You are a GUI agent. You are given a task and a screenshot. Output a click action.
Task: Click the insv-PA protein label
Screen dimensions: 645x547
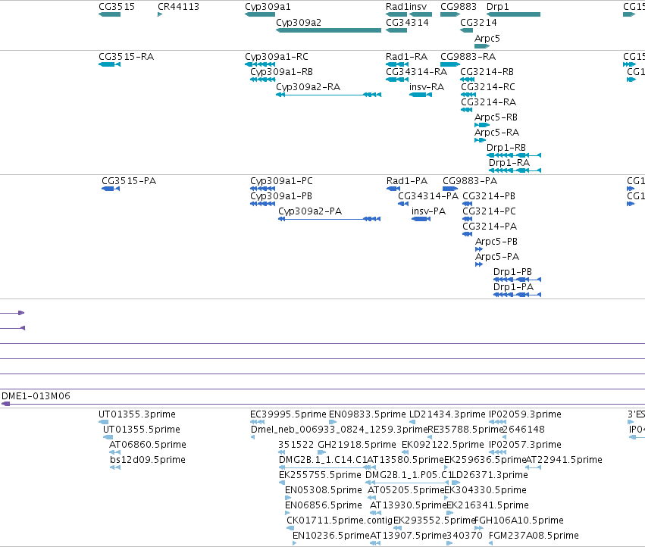pos(429,211)
